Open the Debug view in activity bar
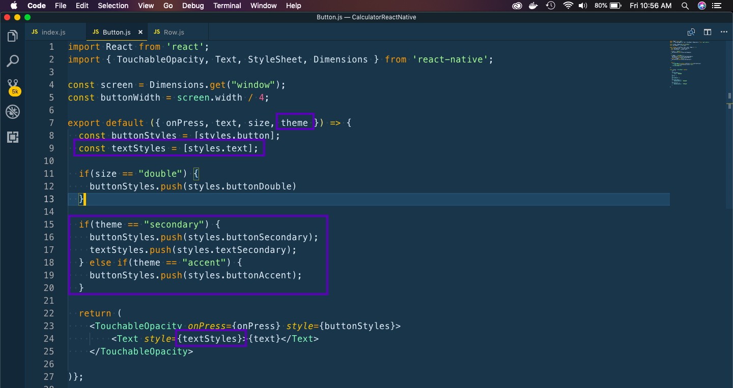 13,112
